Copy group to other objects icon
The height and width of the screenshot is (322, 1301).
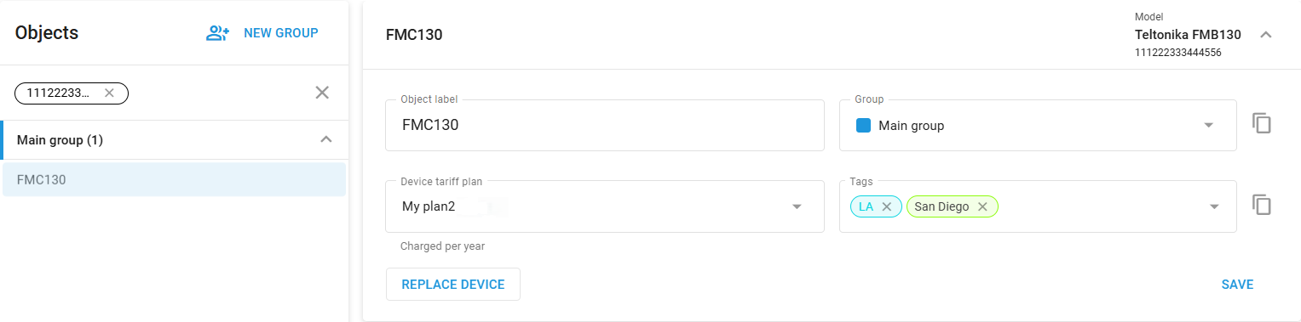point(1262,123)
